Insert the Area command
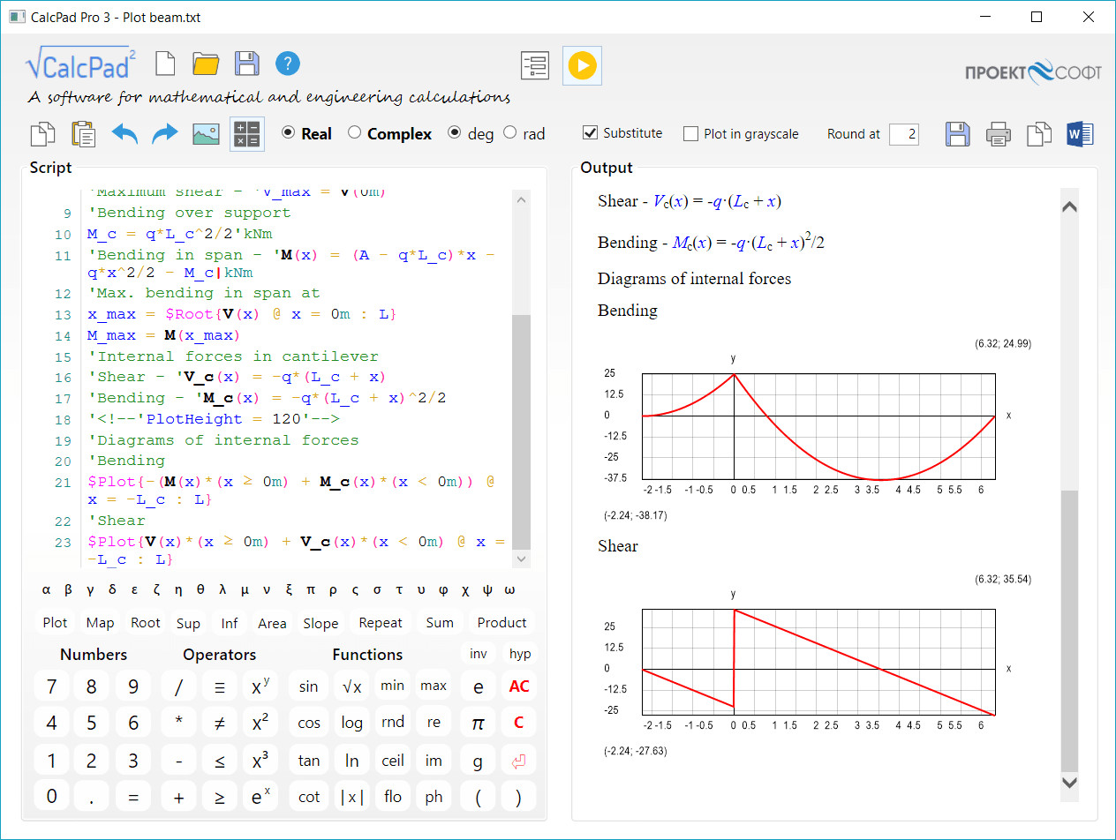 pos(272,623)
